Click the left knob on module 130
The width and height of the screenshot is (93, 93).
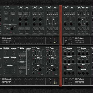[65, 24]
